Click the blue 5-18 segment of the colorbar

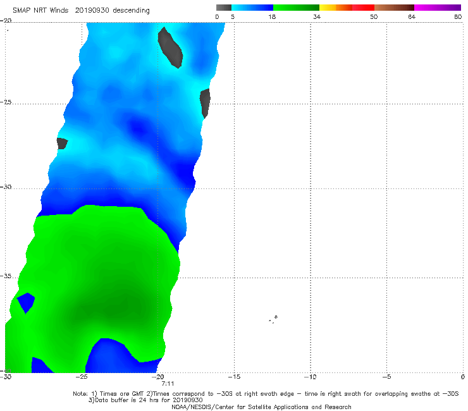pyautogui.click(x=252, y=8)
